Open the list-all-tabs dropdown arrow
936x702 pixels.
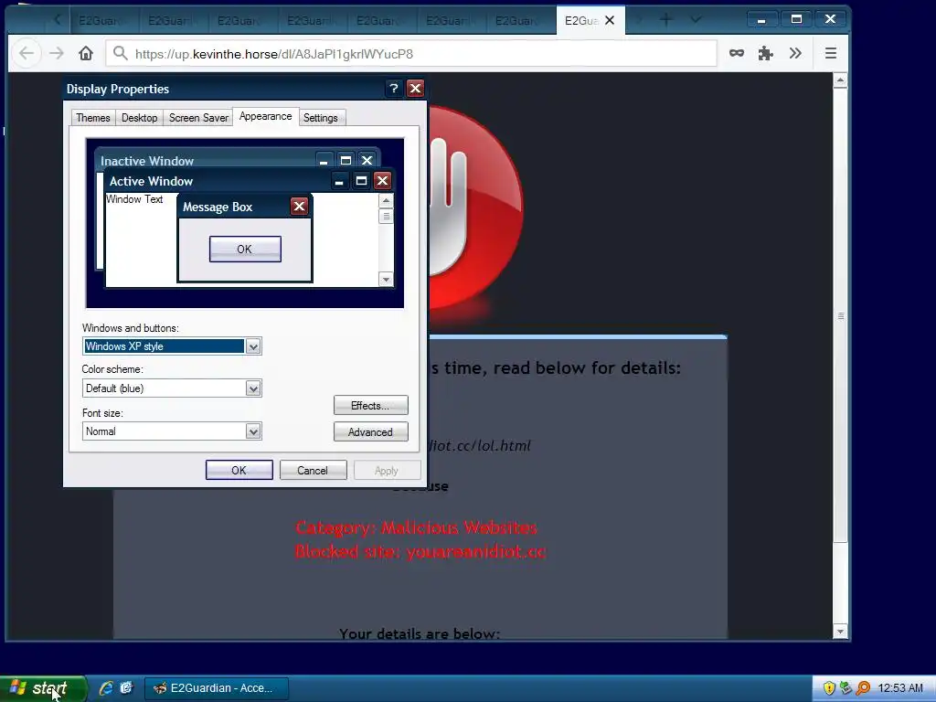[696, 20]
